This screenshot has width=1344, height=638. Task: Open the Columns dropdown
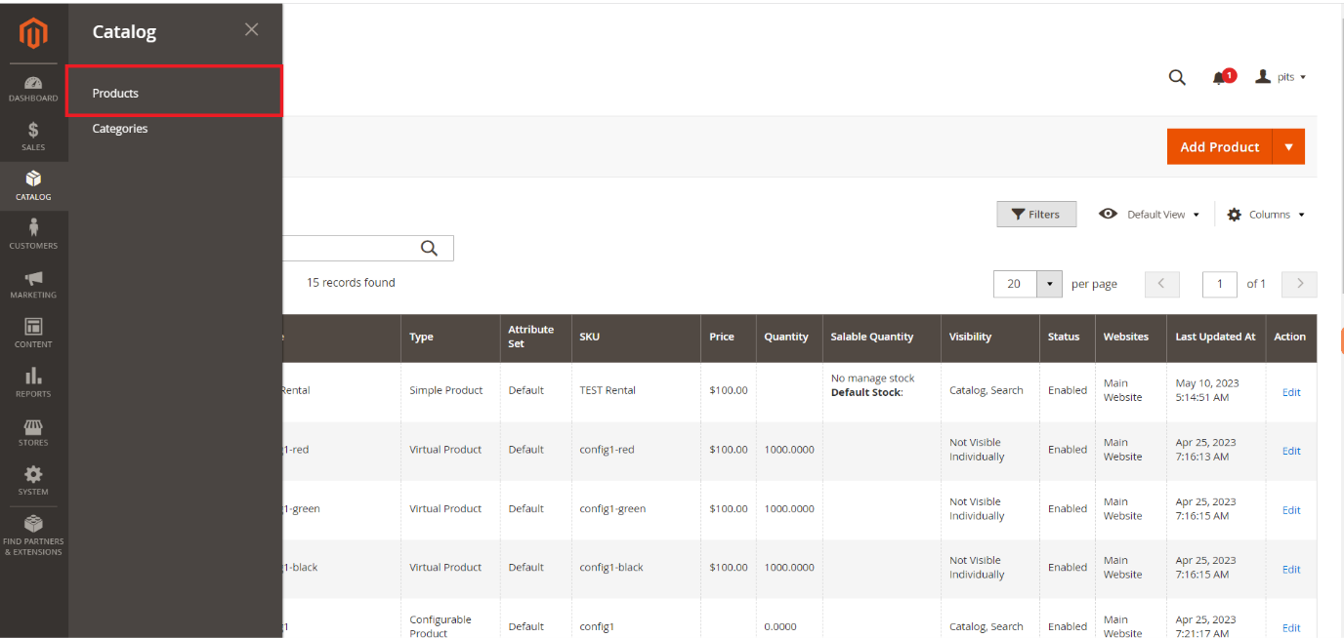[x=1266, y=215]
